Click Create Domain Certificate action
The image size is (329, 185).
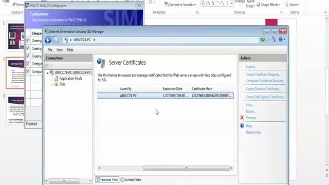263,89
